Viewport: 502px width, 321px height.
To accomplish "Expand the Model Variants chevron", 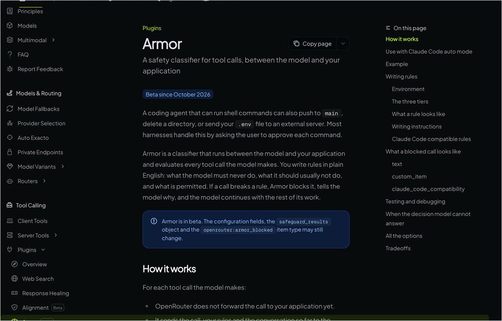I will (x=63, y=167).
